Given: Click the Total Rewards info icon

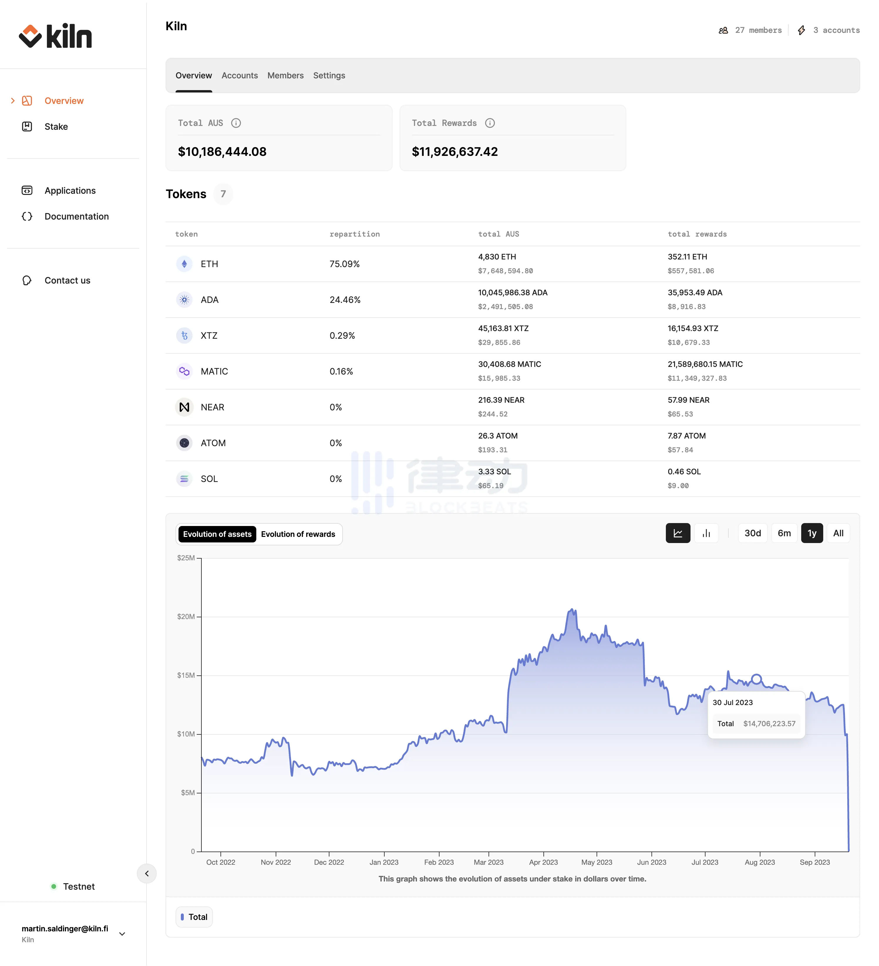Looking at the screenshot, I should tap(489, 123).
